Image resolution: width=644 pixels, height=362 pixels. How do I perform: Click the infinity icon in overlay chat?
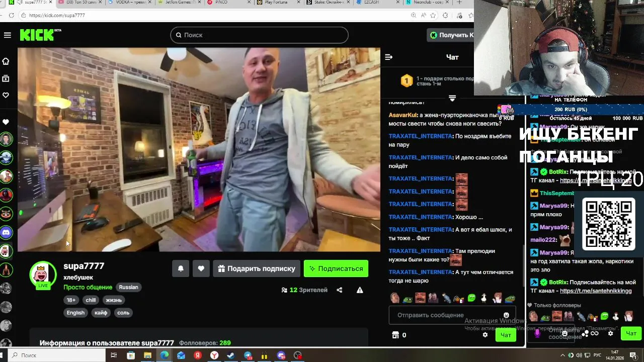[x=594, y=333]
